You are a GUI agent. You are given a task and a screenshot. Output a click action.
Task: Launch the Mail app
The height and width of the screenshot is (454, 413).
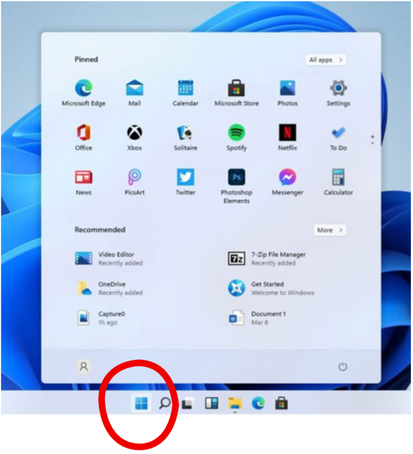[135, 88]
